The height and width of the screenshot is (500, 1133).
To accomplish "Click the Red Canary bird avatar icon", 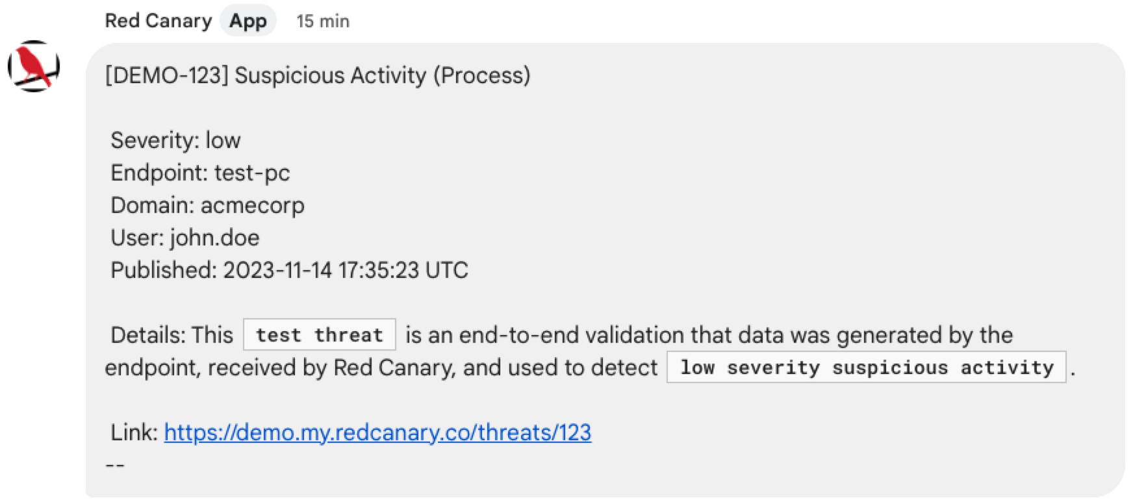I will [x=34, y=66].
